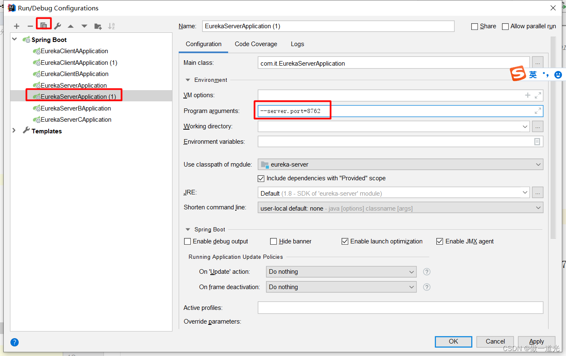566x356 pixels.
Task: Open the JRE dropdown
Action: [x=525, y=192]
